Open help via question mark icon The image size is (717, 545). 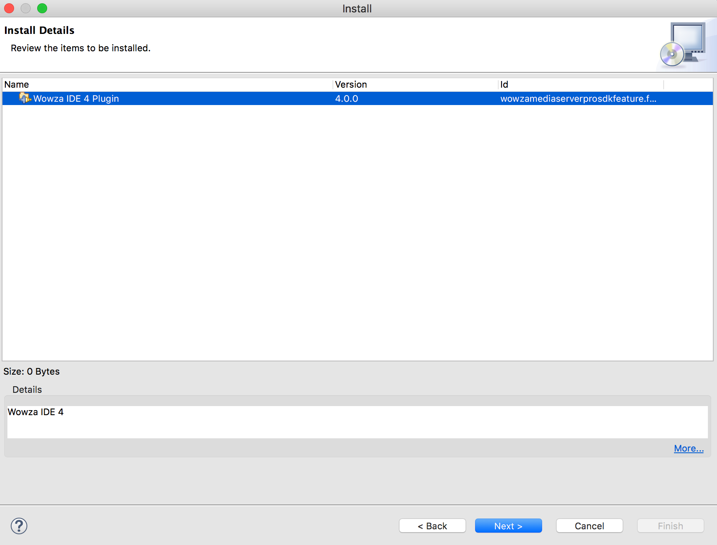coord(19,526)
